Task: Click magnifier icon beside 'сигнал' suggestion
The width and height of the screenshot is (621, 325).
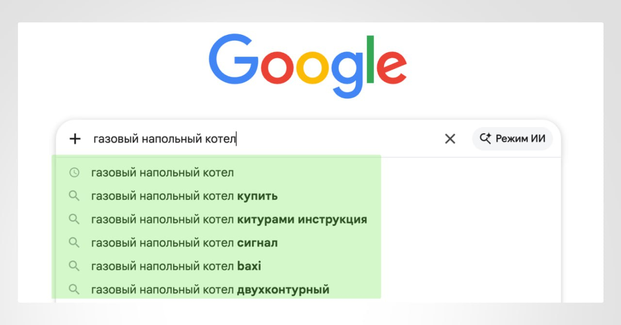Action: click(x=74, y=242)
